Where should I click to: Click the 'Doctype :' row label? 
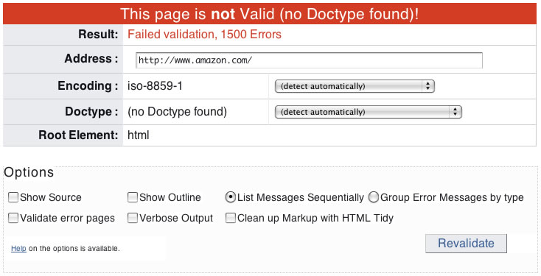click(91, 112)
